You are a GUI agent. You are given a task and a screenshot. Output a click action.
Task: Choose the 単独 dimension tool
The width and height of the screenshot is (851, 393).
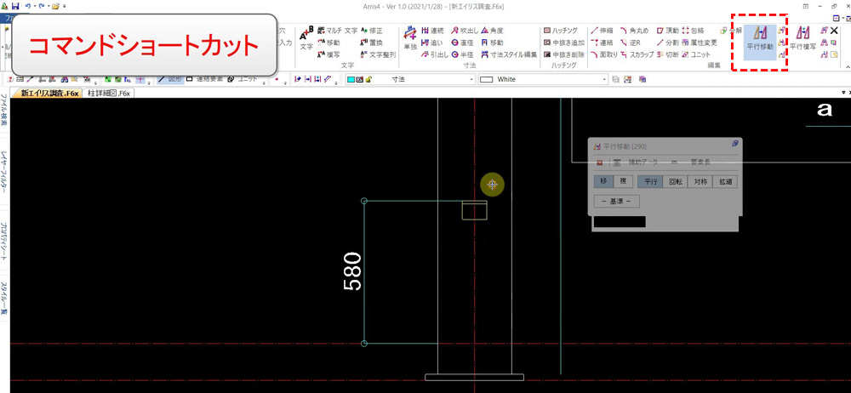[411, 37]
